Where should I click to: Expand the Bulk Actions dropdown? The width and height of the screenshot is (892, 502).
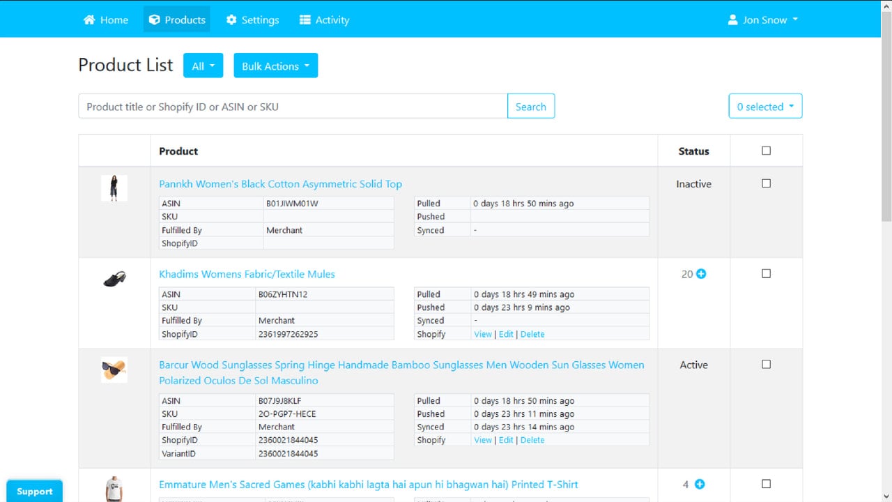pos(275,66)
